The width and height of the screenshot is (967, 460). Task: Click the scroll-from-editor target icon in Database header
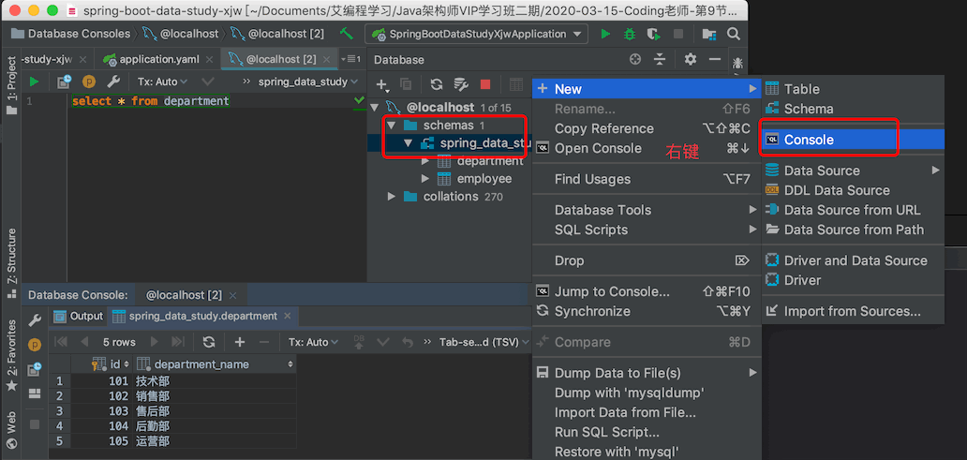click(x=635, y=59)
